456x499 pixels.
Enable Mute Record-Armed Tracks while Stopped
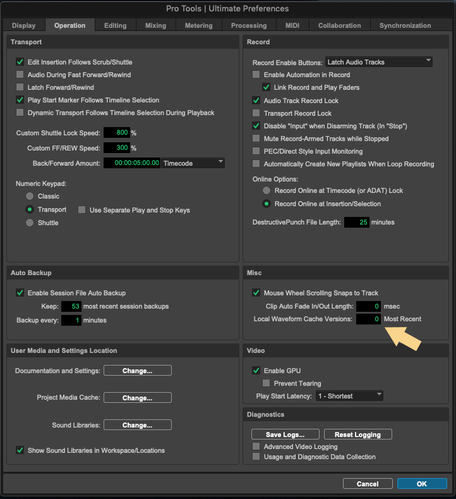(256, 139)
